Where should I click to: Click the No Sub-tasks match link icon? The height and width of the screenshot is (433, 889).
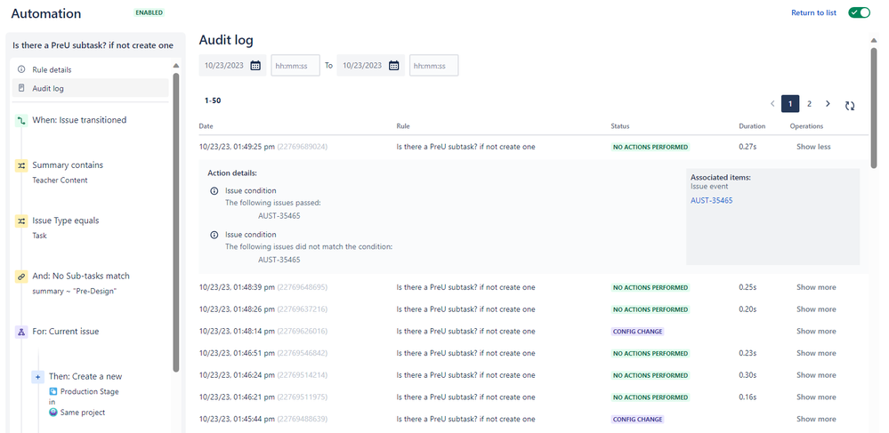coord(21,277)
